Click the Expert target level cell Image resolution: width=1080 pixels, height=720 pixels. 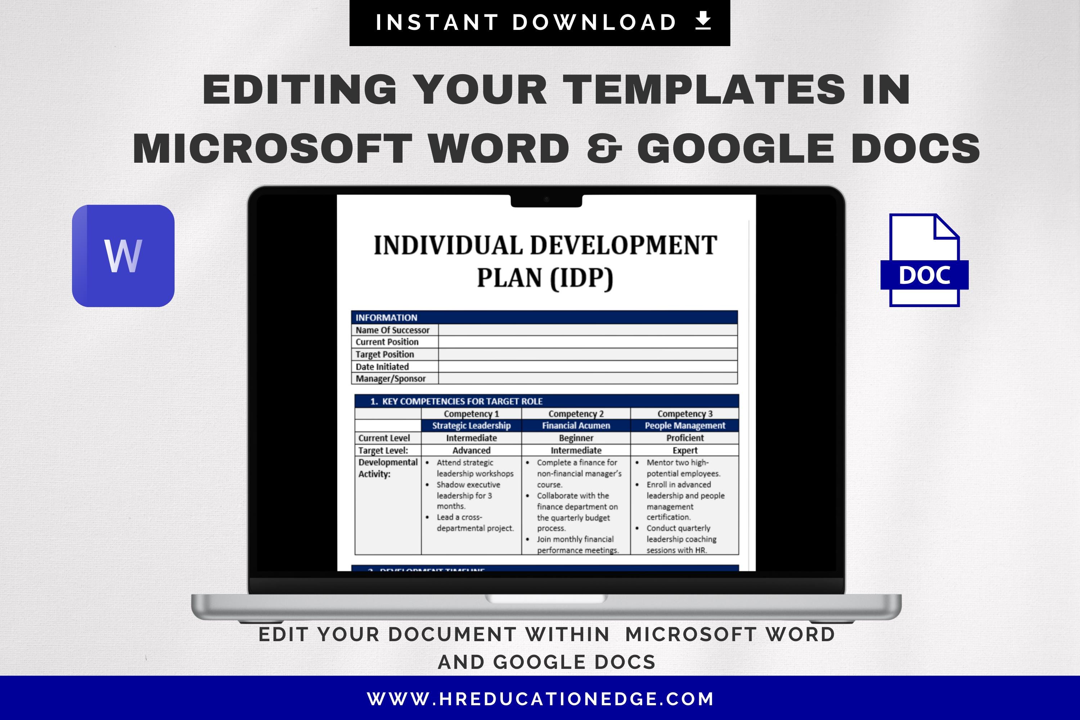(685, 450)
